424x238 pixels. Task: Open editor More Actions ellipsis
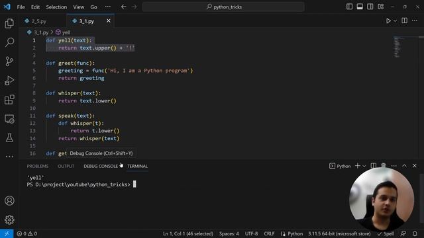415,20
